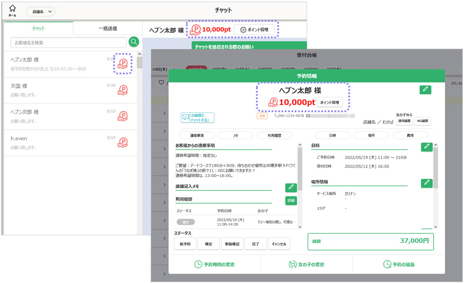Edit 店舗記入メモ with pencil icon
The height and width of the screenshot is (283, 465).
coord(291,187)
